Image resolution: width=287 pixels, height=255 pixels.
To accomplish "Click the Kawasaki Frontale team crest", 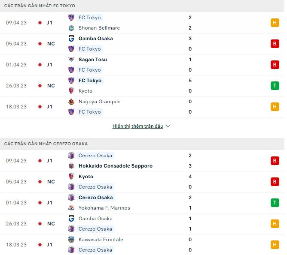I will point(71,240).
